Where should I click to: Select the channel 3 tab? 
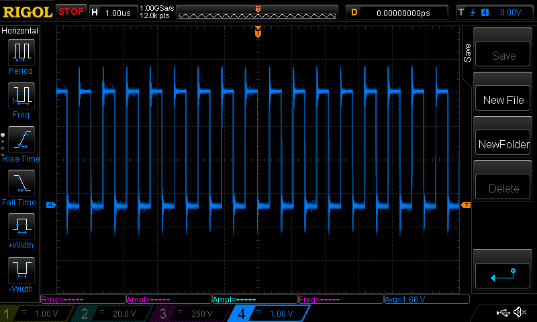coord(192,313)
